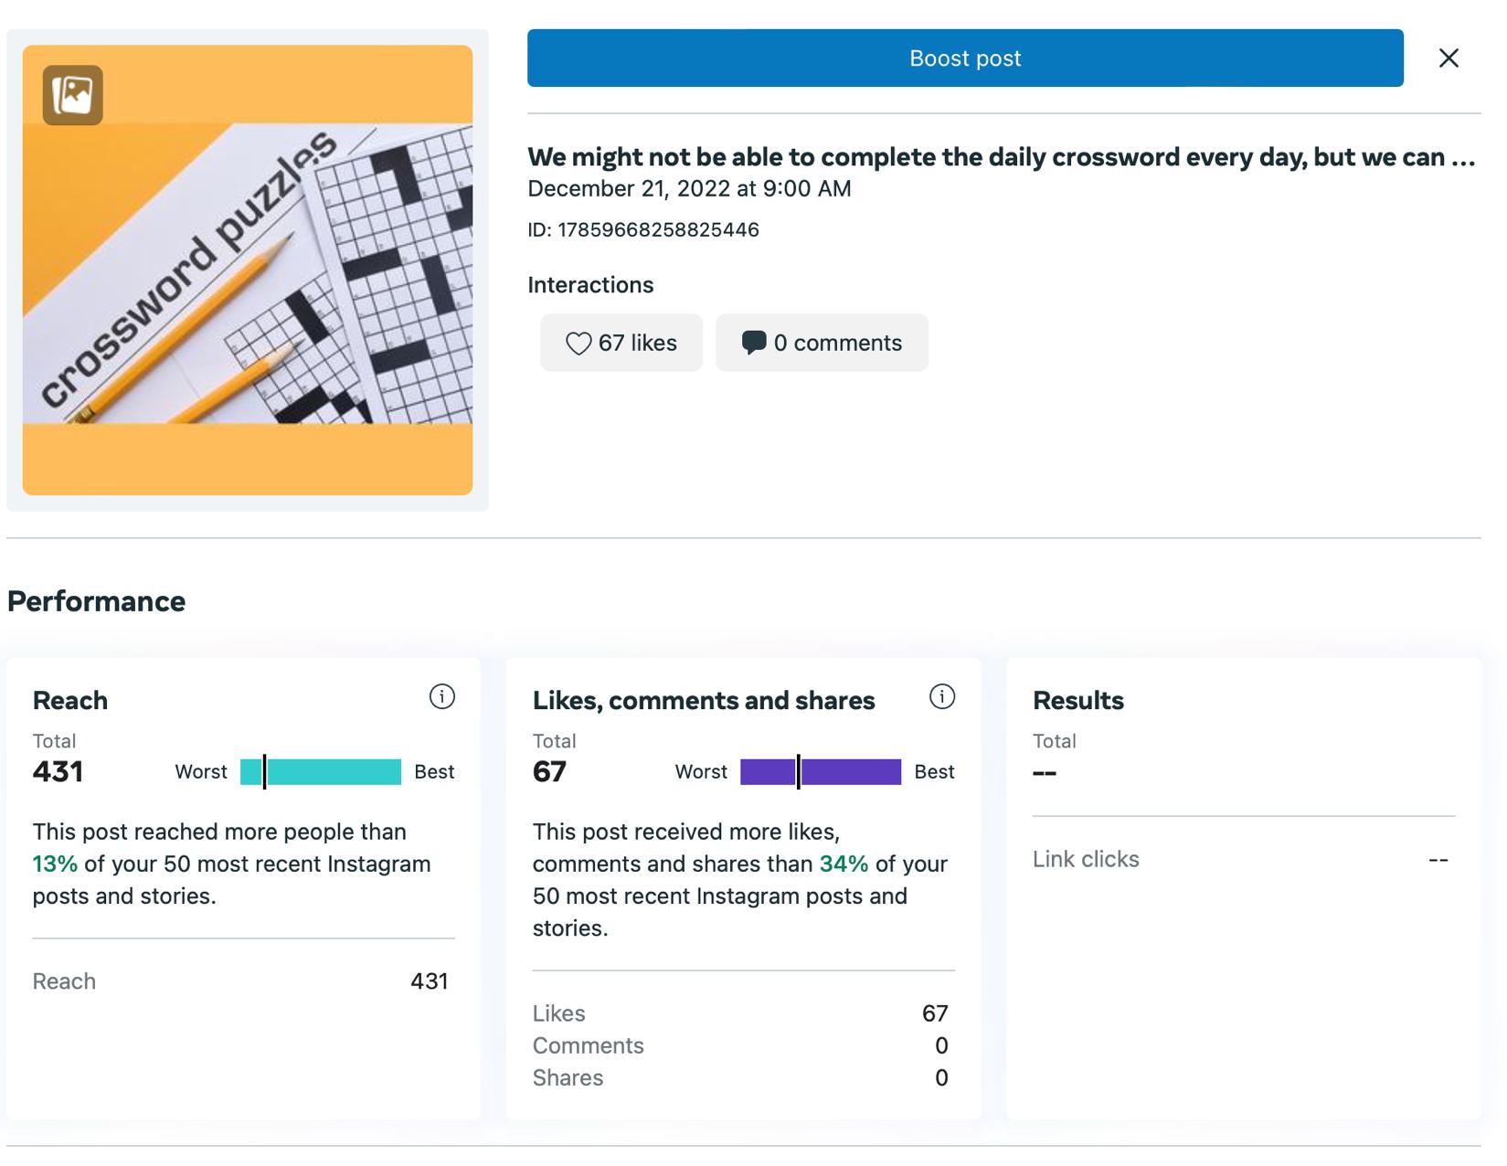Click the Results card heading
Screen dimensions: 1507x1166
(1078, 701)
